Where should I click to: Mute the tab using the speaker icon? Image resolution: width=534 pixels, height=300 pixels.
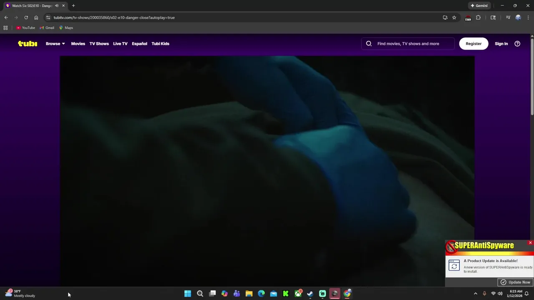[57, 6]
